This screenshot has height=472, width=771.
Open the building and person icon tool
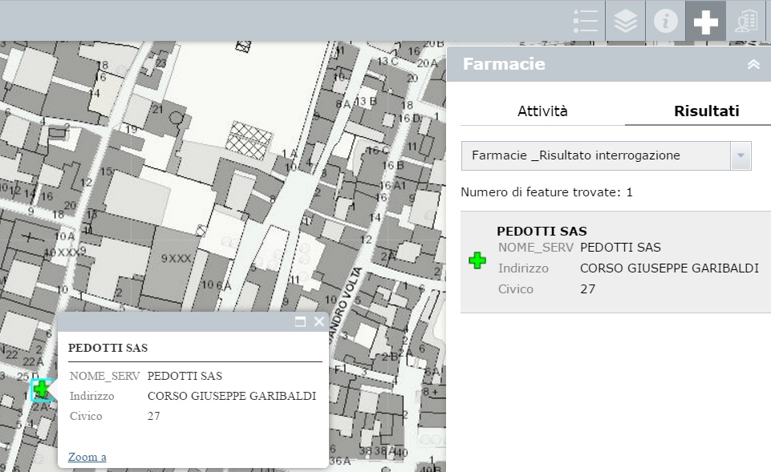[747, 21]
